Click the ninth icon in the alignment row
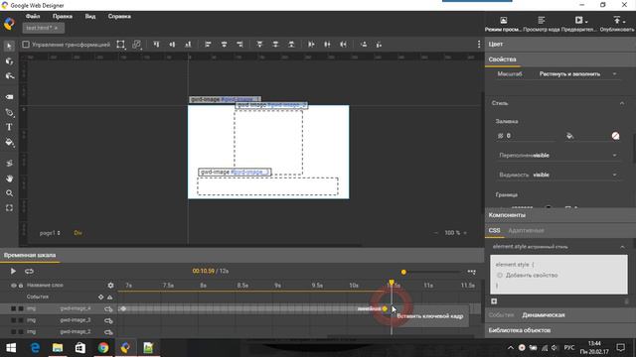Image resolution: width=636 pixels, height=357 pixels. (291, 44)
